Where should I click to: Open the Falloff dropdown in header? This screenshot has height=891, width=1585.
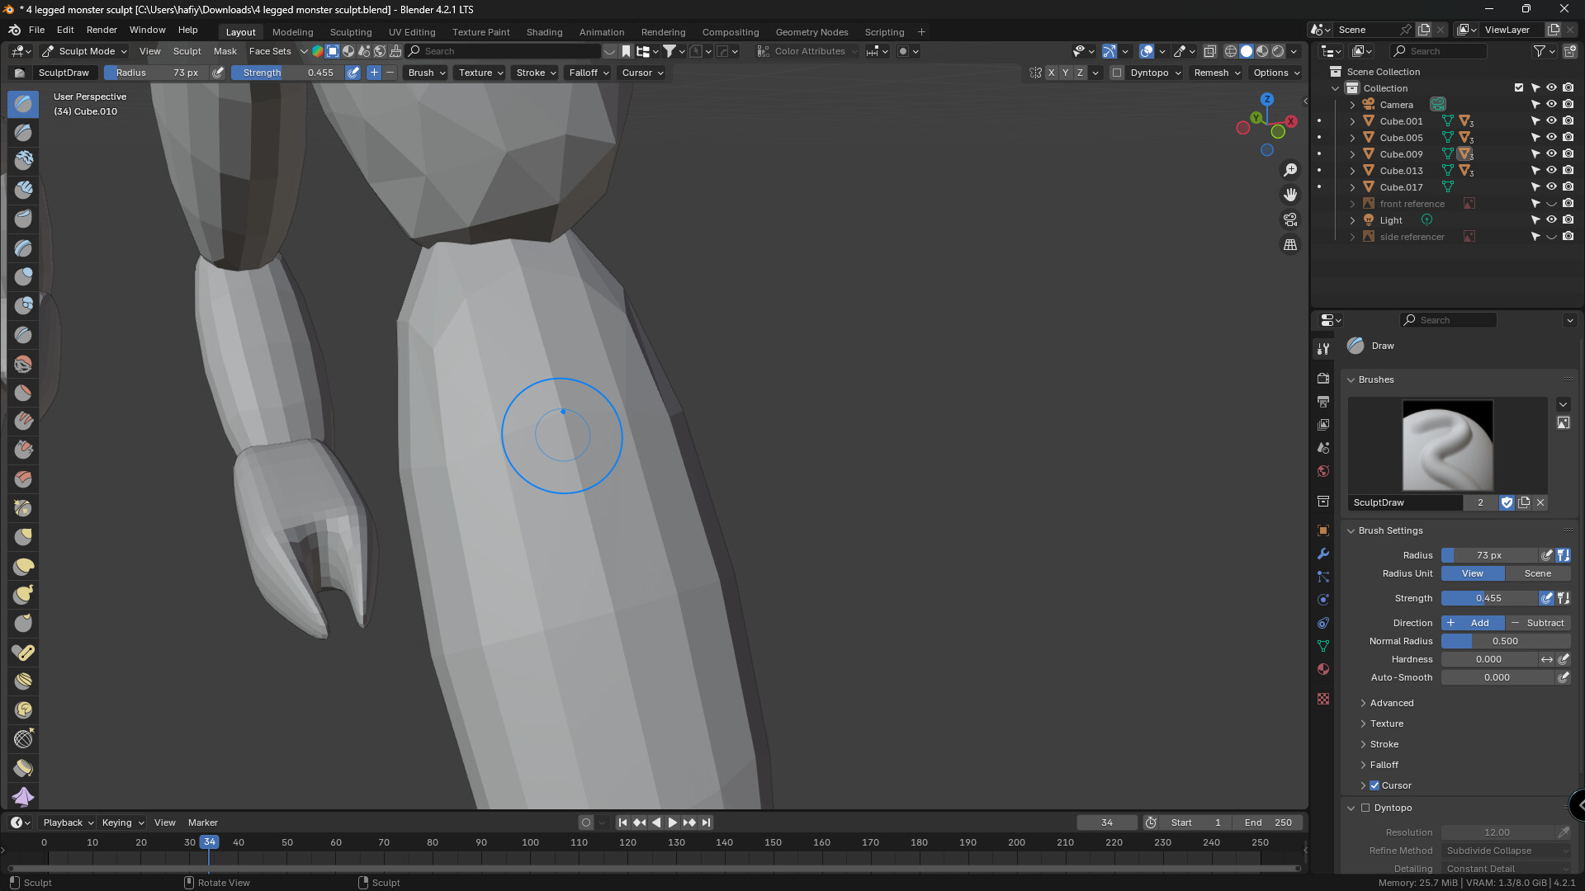pos(589,73)
